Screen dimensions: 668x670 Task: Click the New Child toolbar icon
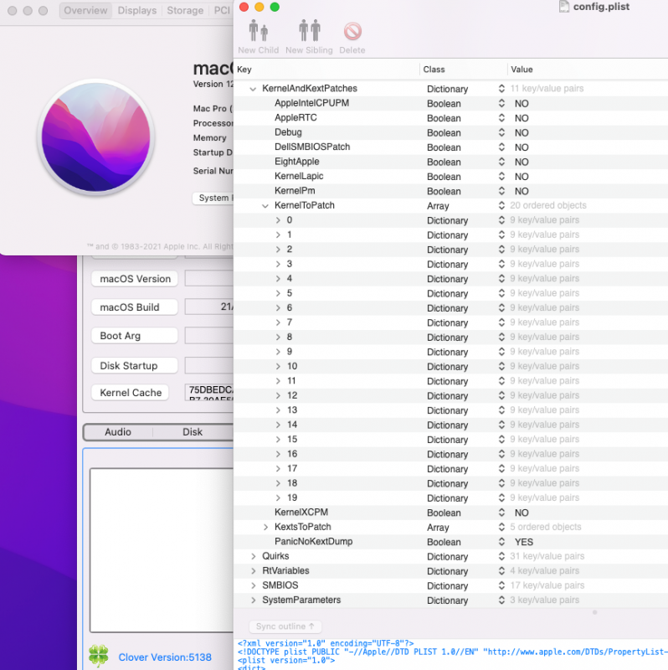[257, 32]
